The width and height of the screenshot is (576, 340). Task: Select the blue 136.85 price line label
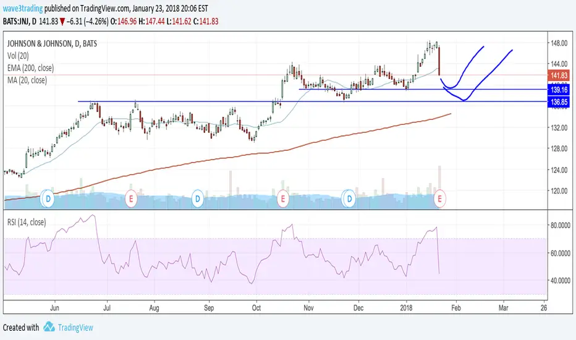pyautogui.click(x=559, y=102)
